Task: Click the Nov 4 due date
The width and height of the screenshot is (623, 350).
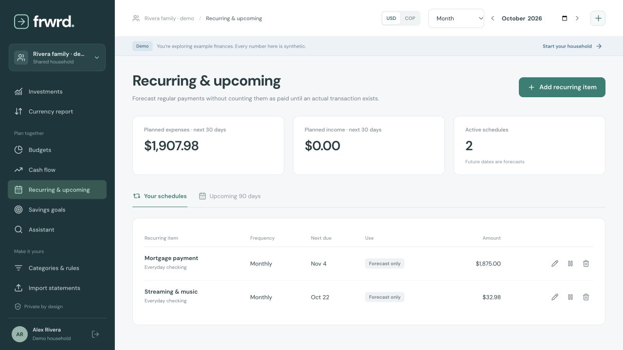Action: click(x=319, y=263)
